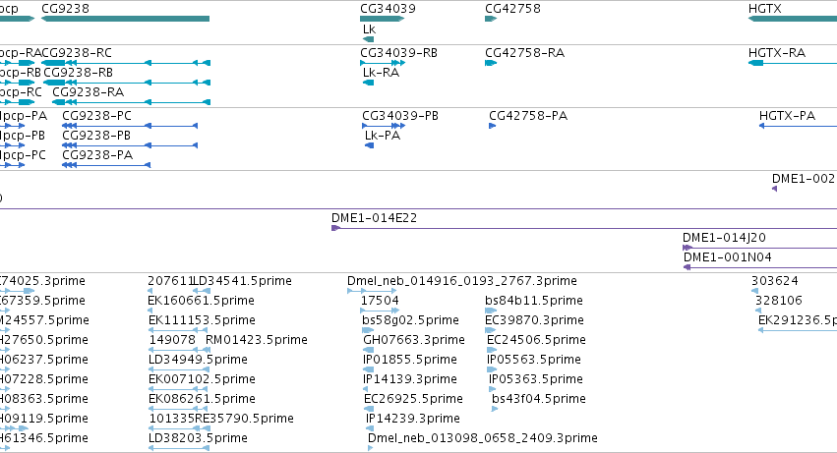The image size is (837, 453).
Task: Select the DME1-002 arrowhead glyph
Action: pyautogui.click(x=775, y=189)
